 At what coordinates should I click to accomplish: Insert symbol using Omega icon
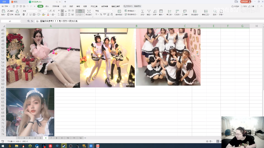pos(221,11)
